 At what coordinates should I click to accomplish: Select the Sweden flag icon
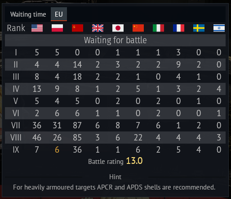[199, 28]
